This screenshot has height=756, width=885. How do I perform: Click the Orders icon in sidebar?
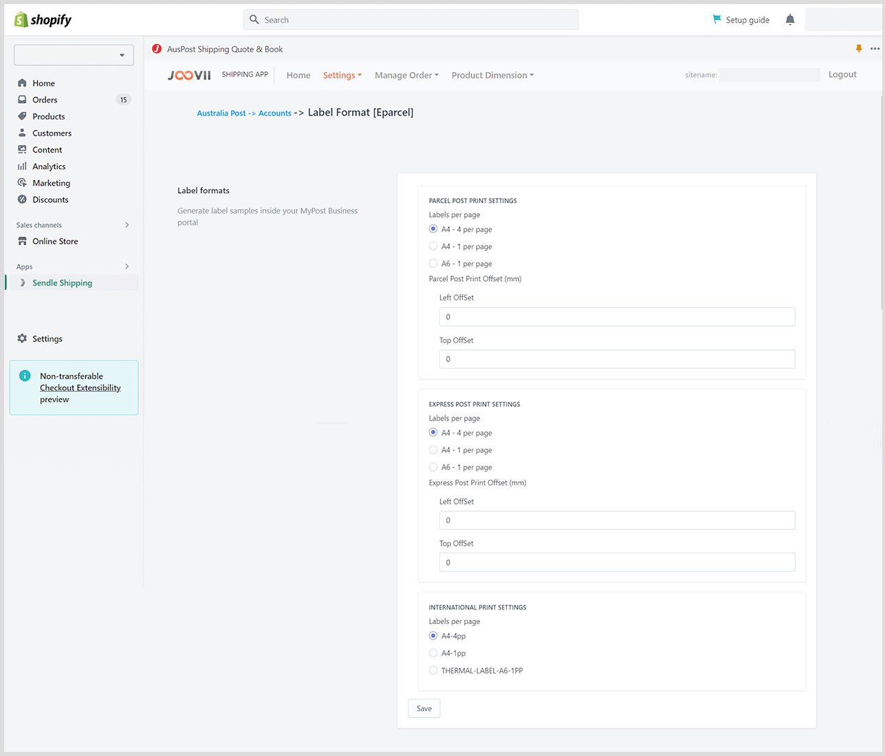[22, 100]
